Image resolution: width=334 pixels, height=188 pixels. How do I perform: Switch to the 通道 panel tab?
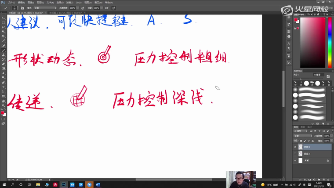(x=302, y=127)
